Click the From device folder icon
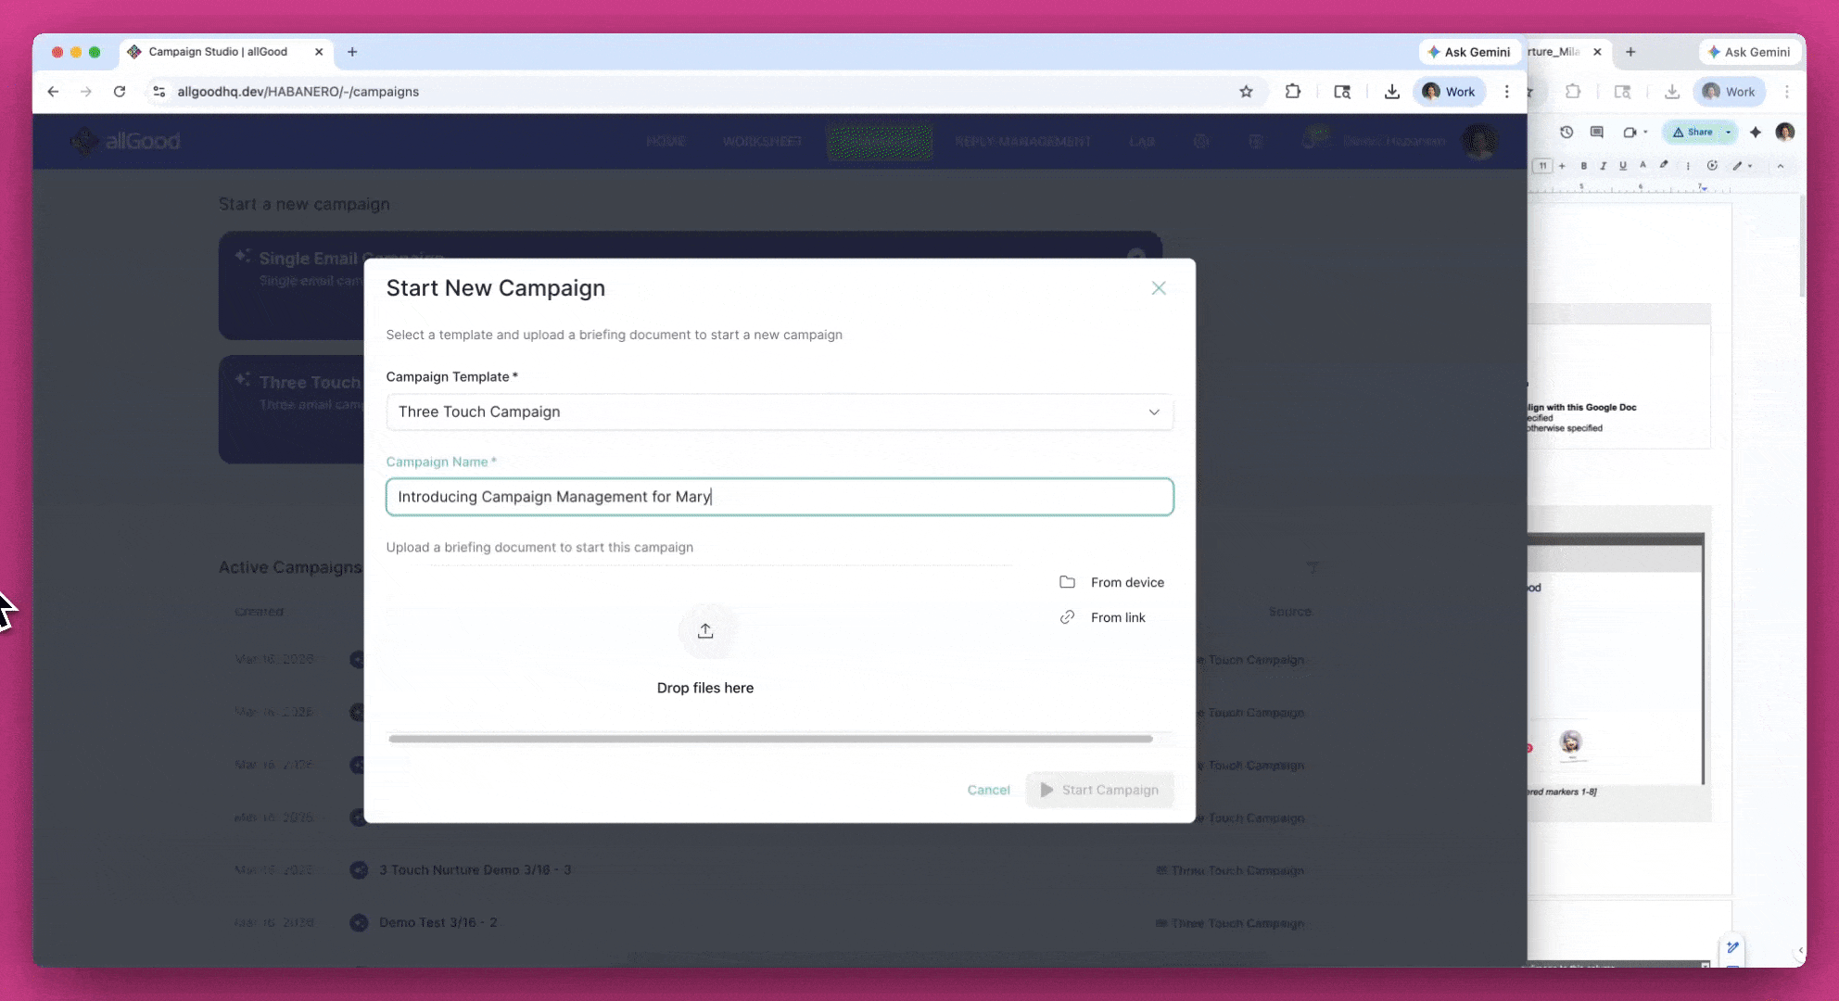The width and height of the screenshot is (1839, 1001). (1068, 582)
